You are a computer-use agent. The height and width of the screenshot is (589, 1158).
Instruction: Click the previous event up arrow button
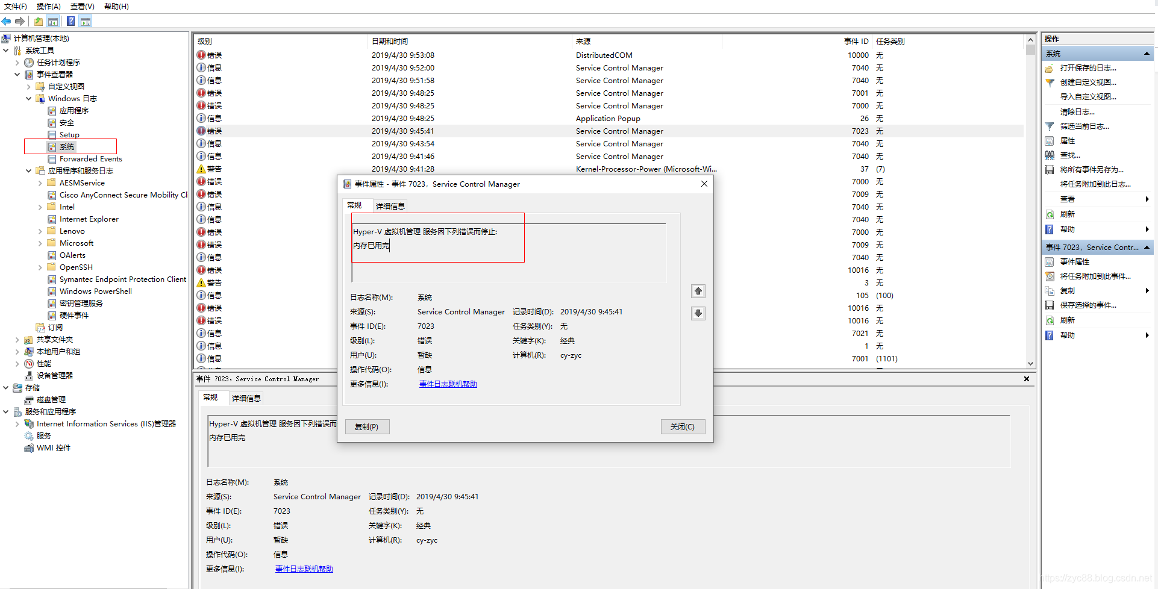pyautogui.click(x=698, y=291)
